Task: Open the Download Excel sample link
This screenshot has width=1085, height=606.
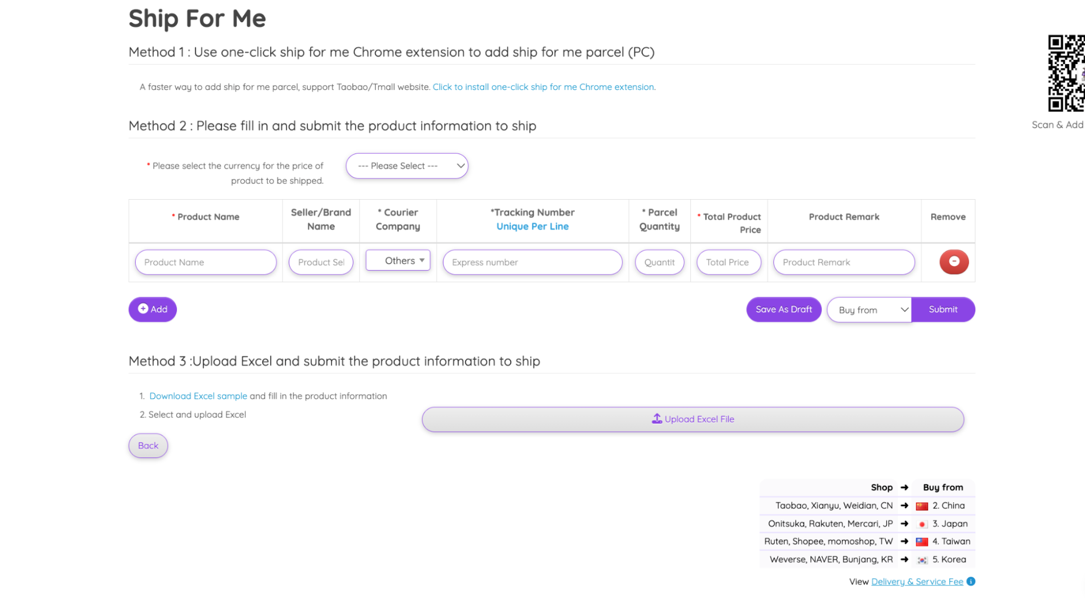Action: click(x=198, y=396)
